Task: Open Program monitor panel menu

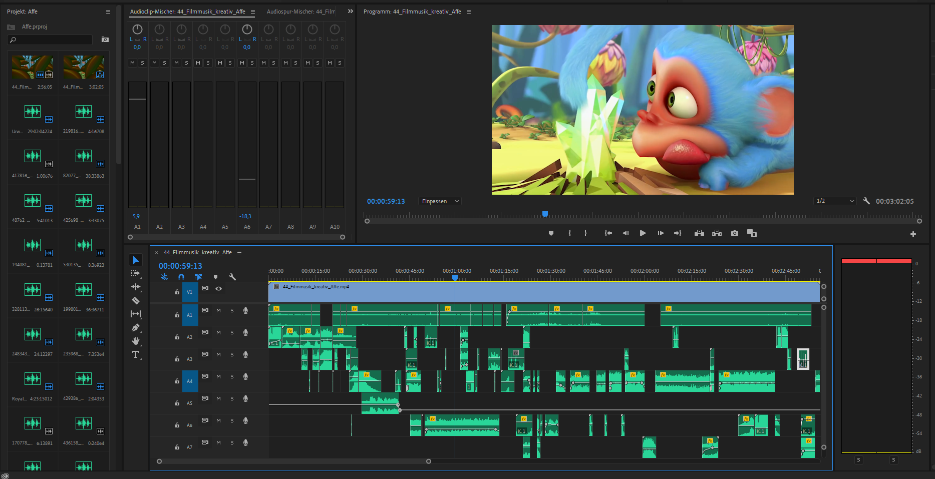Action: [469, 12]
